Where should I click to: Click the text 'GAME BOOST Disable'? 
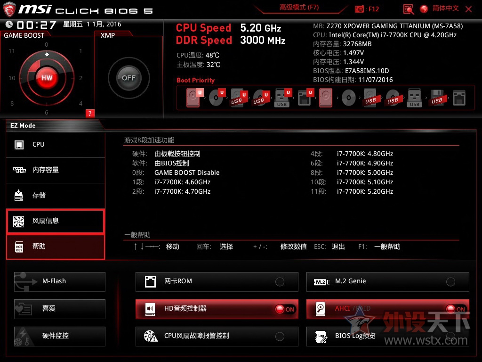click(187, 173)
